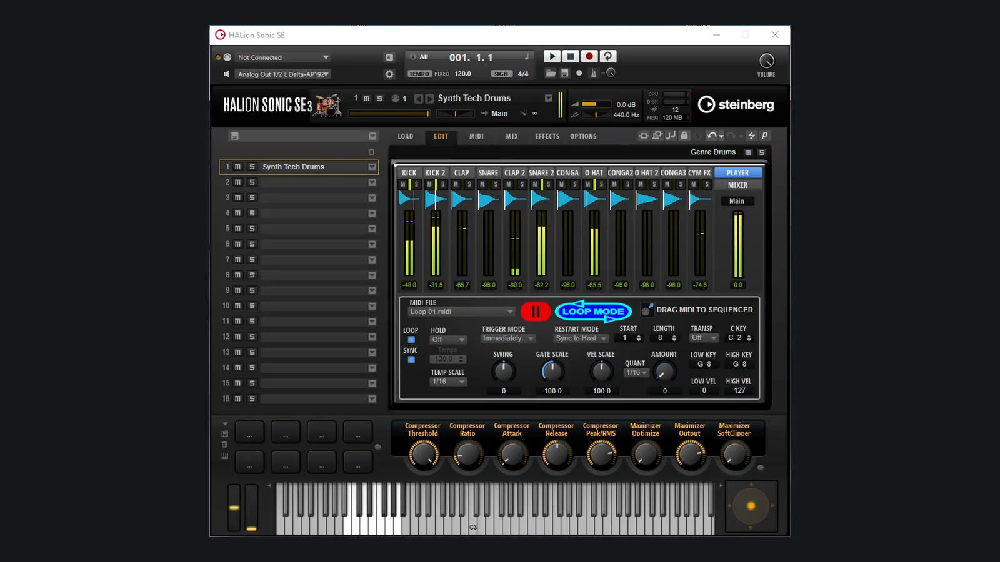Solo the KICK 2 drum channel

click(442, 184)
